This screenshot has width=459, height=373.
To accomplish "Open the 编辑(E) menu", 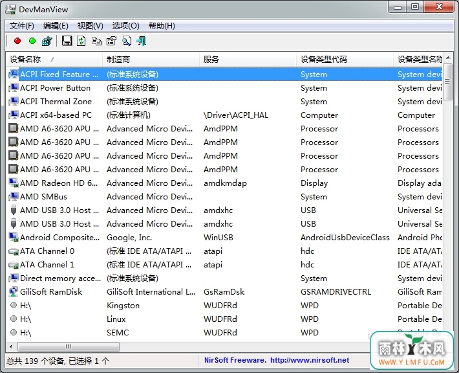I will [56, 26].
